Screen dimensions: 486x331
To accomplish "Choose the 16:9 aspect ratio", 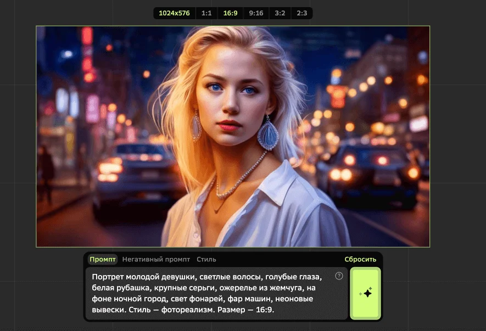I will point(230,13).
